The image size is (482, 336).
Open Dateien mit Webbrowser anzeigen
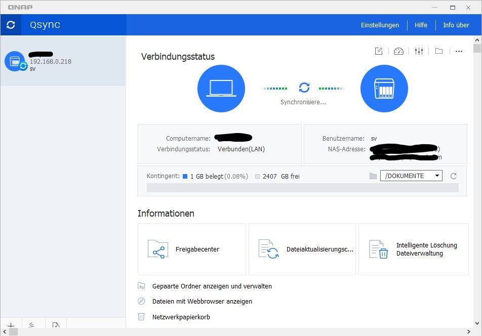[x=203, y=302]
